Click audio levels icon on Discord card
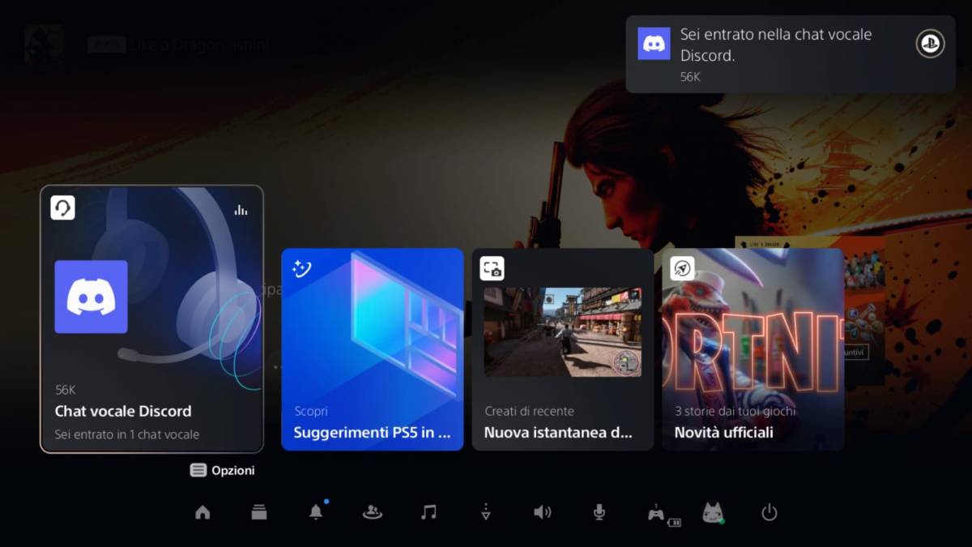This screenshot has width=972, height=547. 241,210
